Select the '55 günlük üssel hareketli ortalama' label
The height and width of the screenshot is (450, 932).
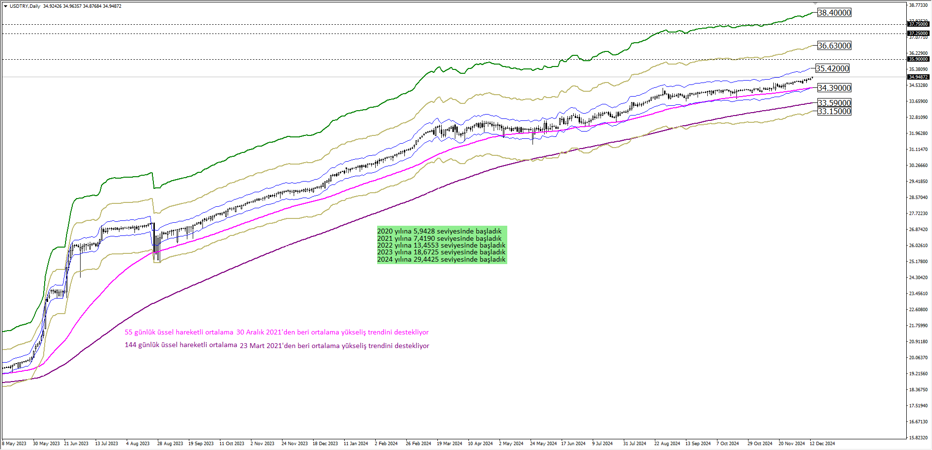(179, 333)
